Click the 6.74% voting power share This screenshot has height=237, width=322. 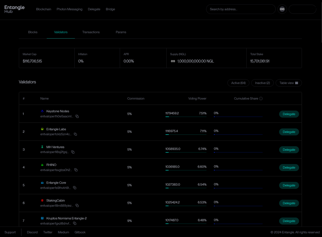coord(202,149)
